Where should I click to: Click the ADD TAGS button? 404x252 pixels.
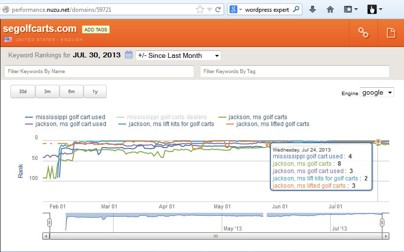(x=96, y=29)
